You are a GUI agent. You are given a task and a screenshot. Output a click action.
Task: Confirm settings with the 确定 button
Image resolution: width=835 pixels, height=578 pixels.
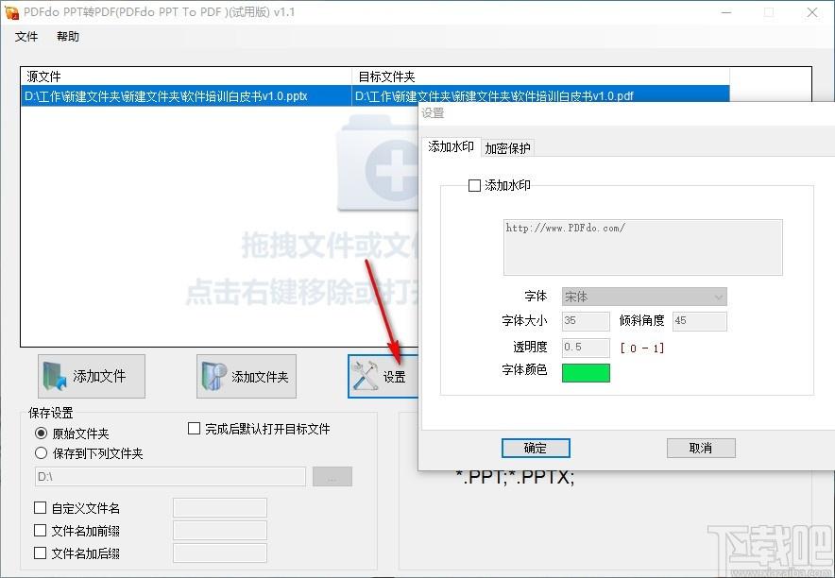pos(536,448)
